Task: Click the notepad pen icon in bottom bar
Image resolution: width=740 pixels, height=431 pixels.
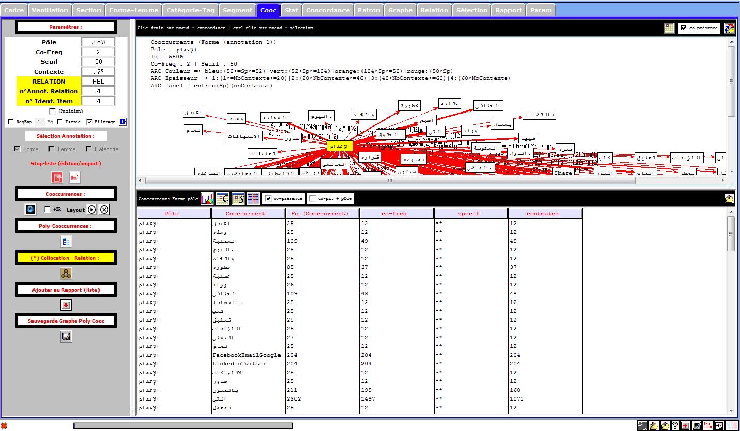Action: [697, 426]
